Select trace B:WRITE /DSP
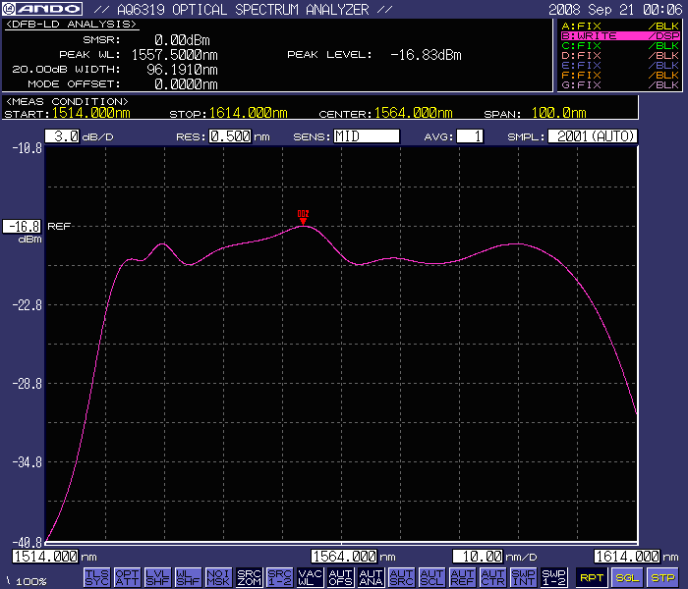This screenshot has width=688, height=589. coord(620,36)
